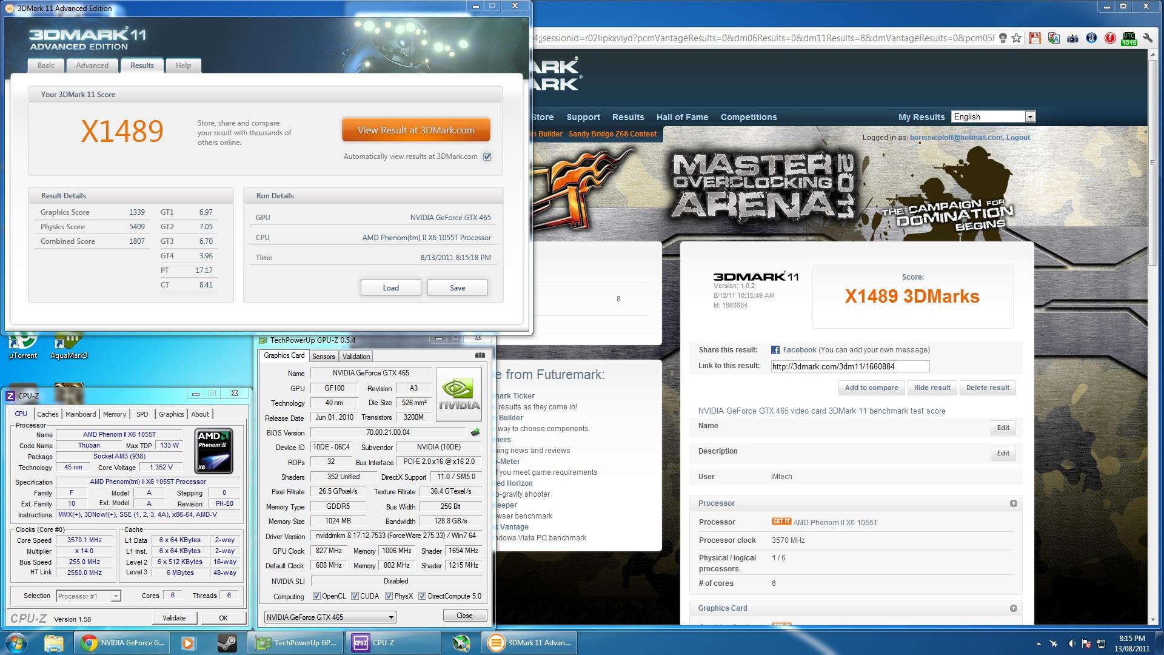Click the camera screenshot extension icon
The width and height of the screenshot is (1164, 655).
pos(1072,38)
